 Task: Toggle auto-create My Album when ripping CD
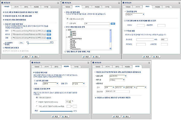[x=96, y=98]
